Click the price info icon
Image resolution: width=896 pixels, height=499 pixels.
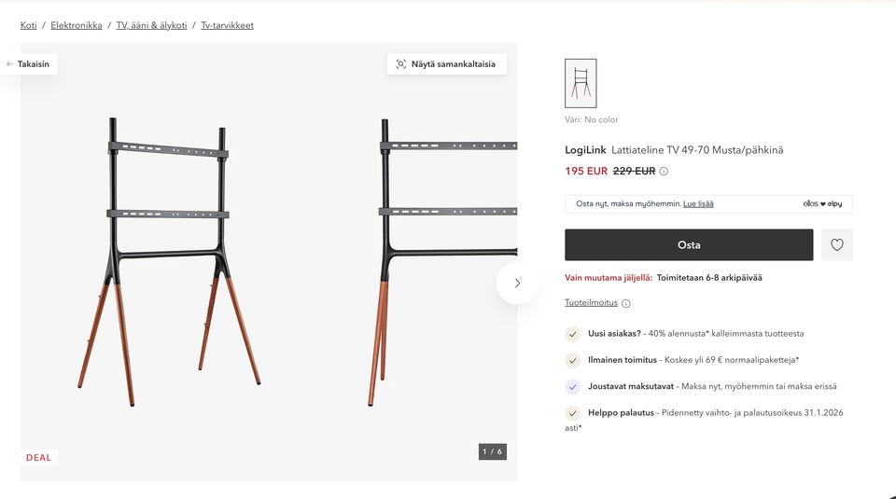click(664, 172)
